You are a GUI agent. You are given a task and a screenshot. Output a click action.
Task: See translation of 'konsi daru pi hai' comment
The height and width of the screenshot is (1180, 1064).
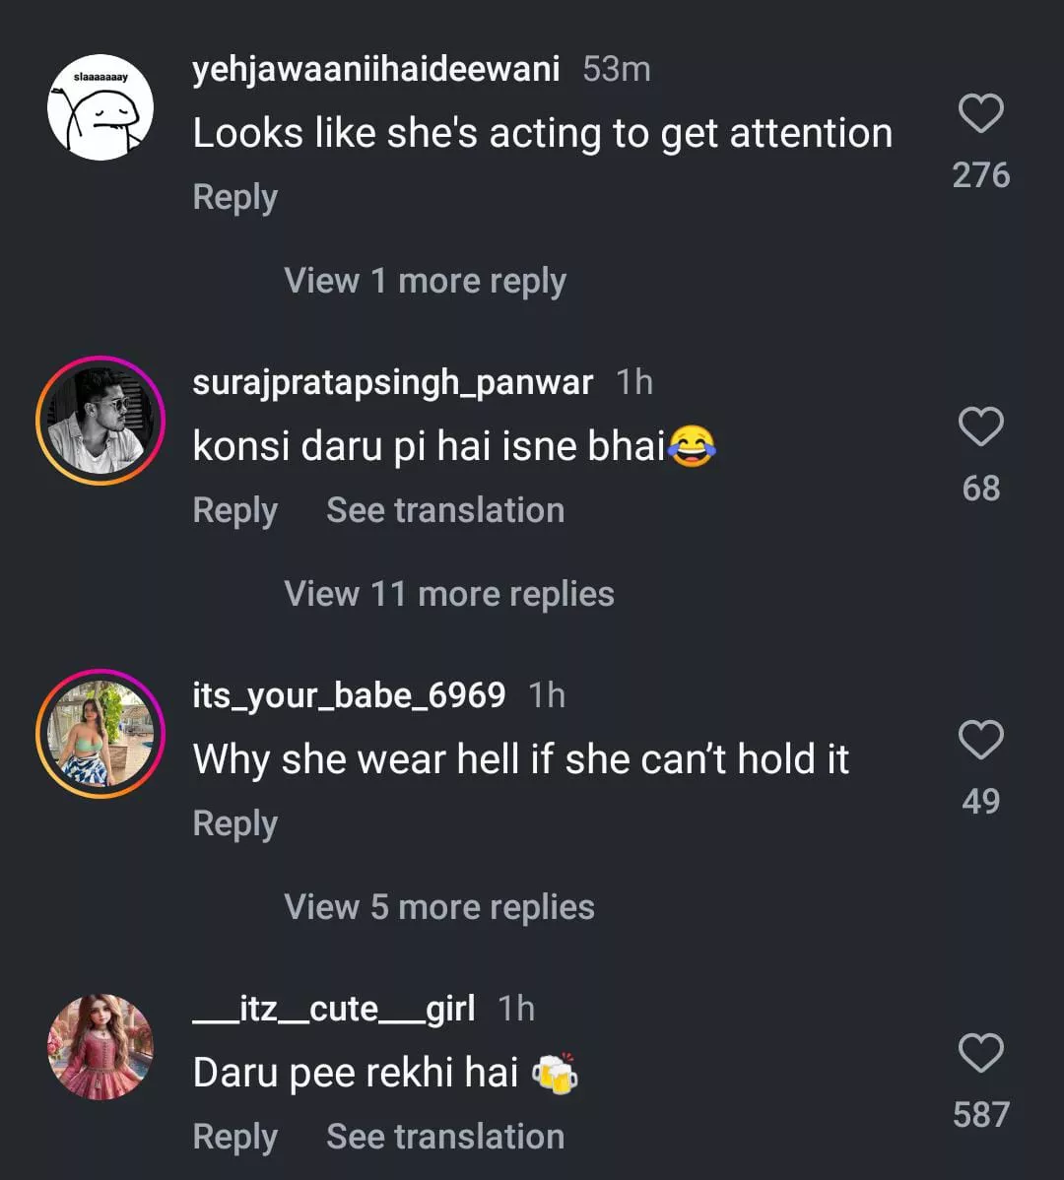pyautogui.click(x=445, y=510)
